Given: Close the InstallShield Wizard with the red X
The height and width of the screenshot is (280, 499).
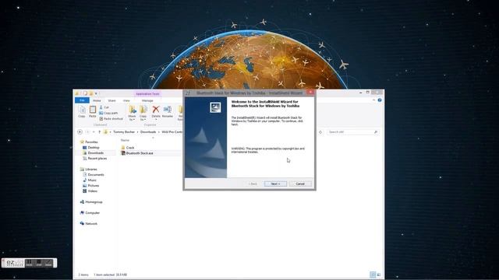Looking at the screenshot, I should click(310, 93).
